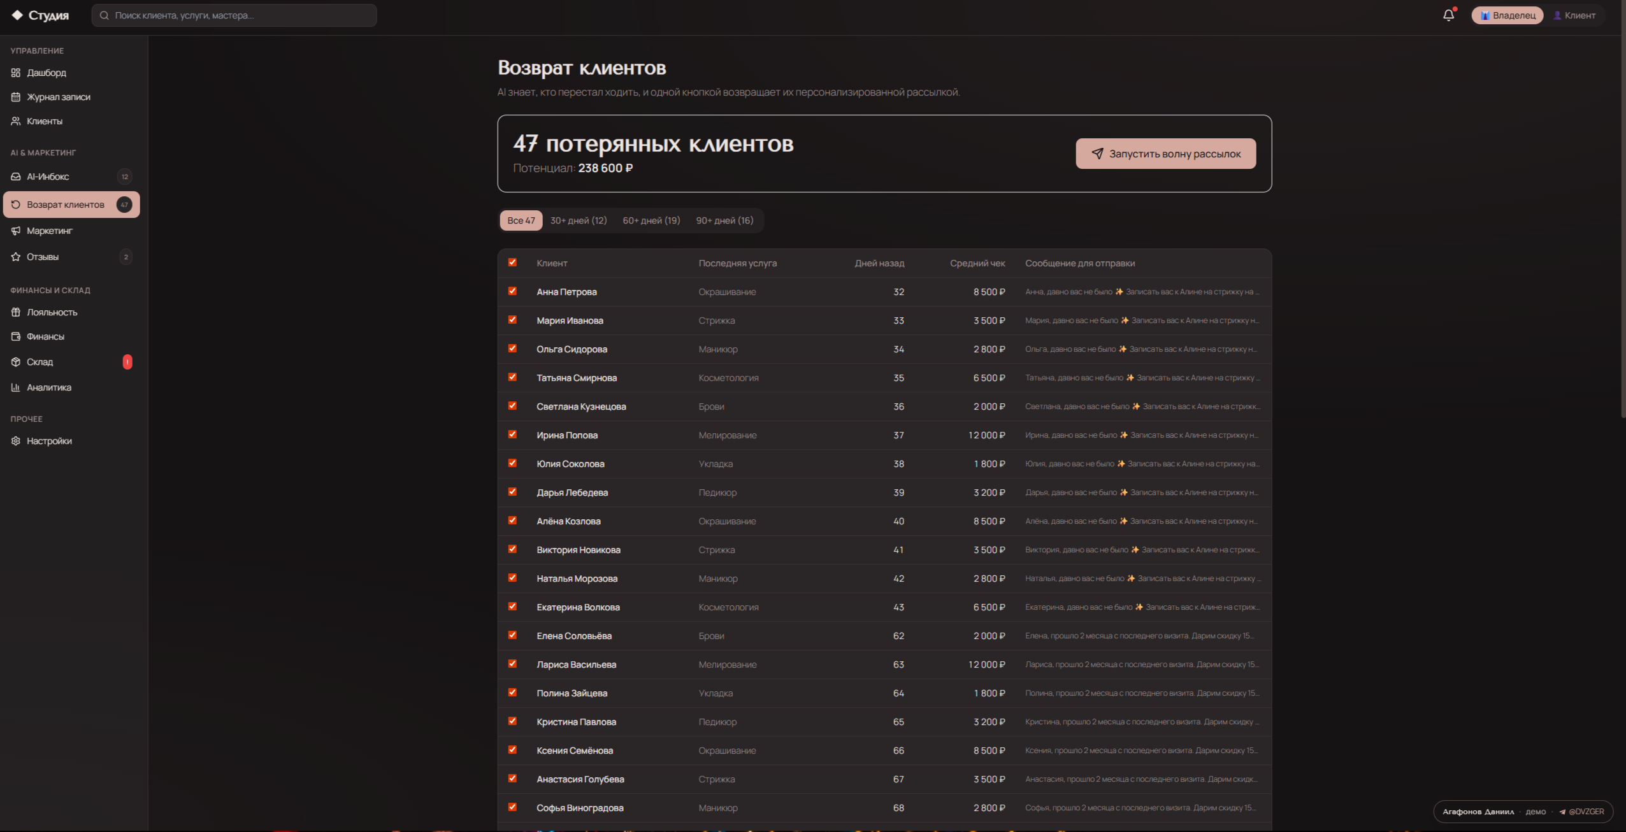Switch to Владелец role
This screenshot has width=1626, height=832.
[1507, 15]
